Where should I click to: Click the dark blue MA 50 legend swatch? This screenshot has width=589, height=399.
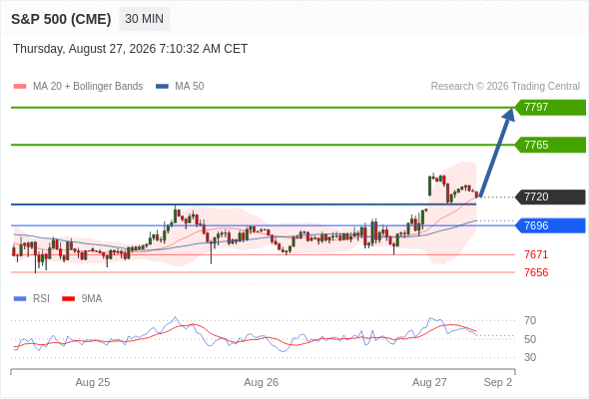pos(162,87)
